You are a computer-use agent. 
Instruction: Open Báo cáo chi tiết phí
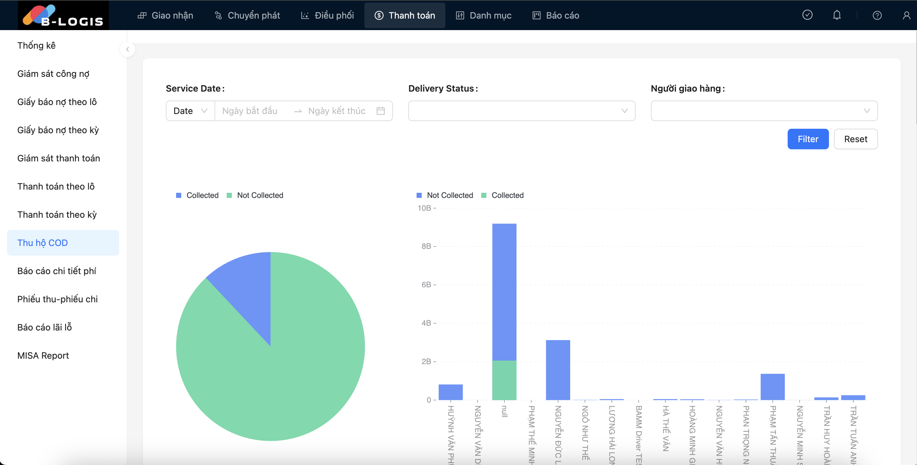pyautogui.click(x=63, y=271)
